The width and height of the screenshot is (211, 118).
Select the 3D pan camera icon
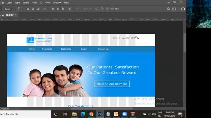coord(107,9)
